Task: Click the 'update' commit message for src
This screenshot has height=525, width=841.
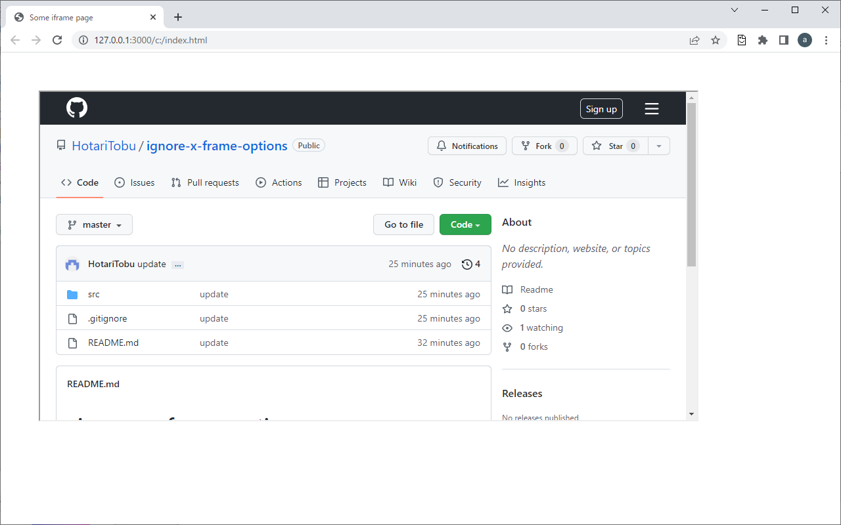Action: [214, 294]
